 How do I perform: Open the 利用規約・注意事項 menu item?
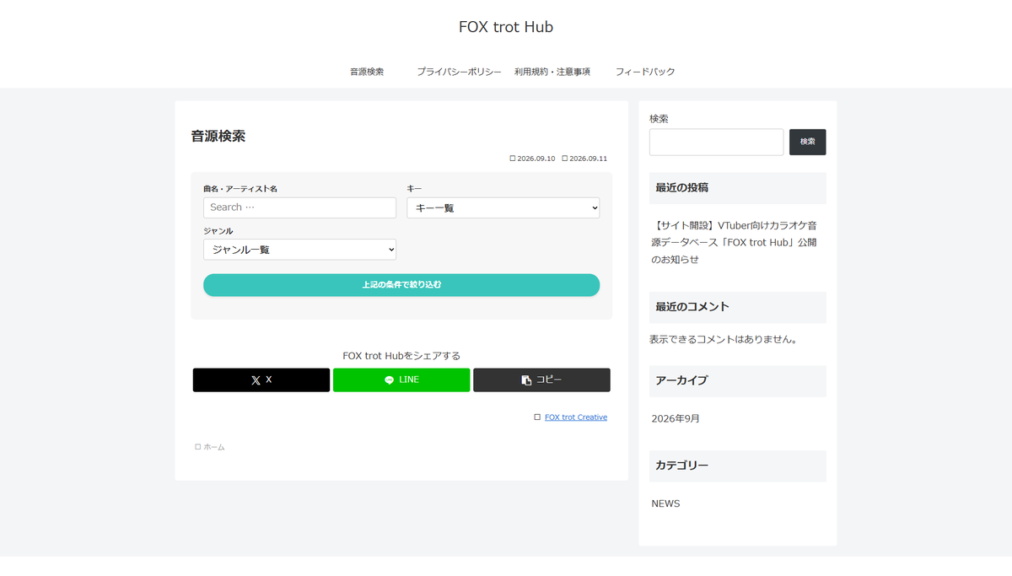click(552, 72)
